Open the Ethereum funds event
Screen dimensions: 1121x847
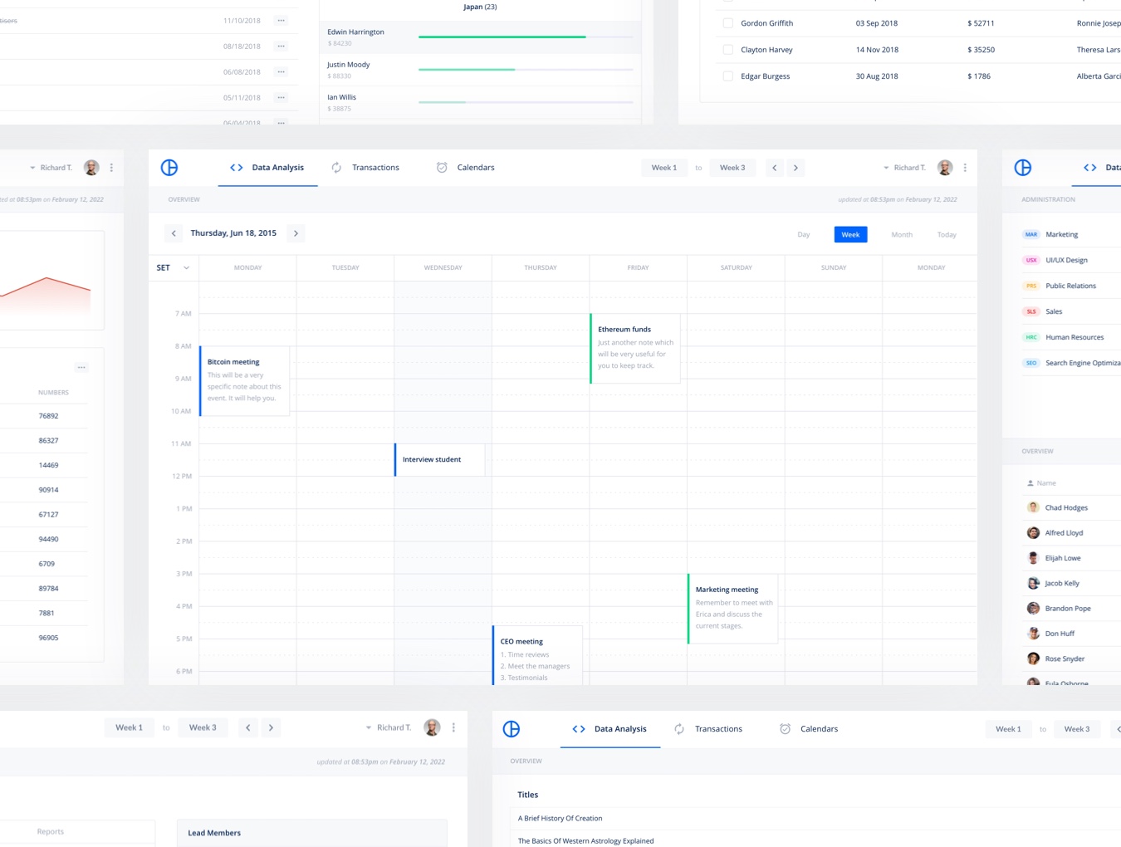(x=635, y=348)
